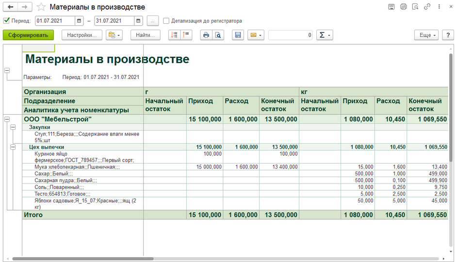
Task: Click the vertical scrollbar thumb
Action: [451, 108]
